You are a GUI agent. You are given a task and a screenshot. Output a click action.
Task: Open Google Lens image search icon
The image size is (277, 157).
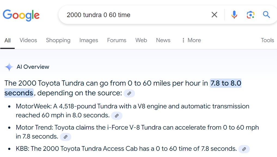point(250,15)
